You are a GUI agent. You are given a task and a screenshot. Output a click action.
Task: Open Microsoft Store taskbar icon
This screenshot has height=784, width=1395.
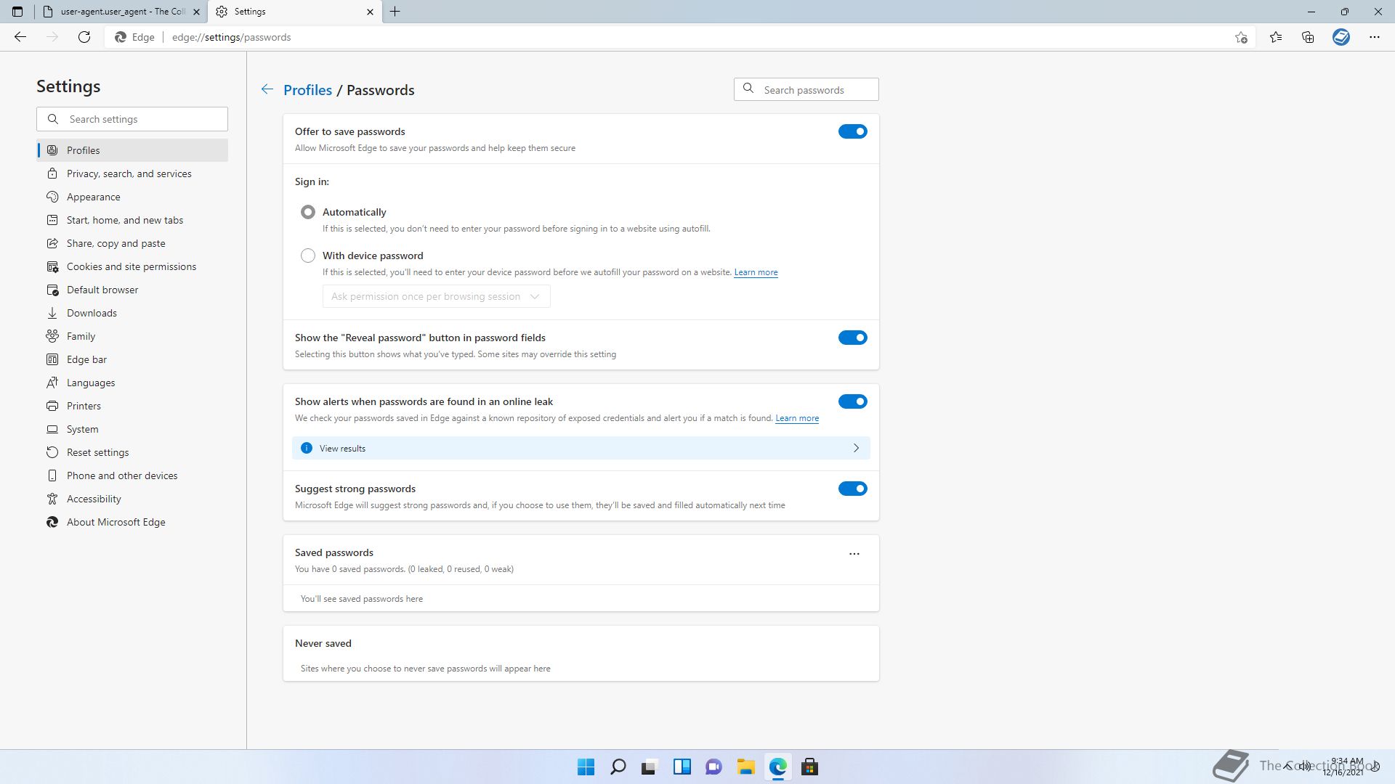coord(809,767)
